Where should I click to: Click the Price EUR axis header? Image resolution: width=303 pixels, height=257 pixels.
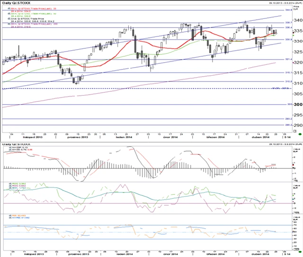[x=296, y=8]
